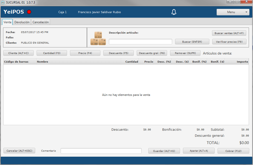Click in the Comentario text field

coord(101,151)
